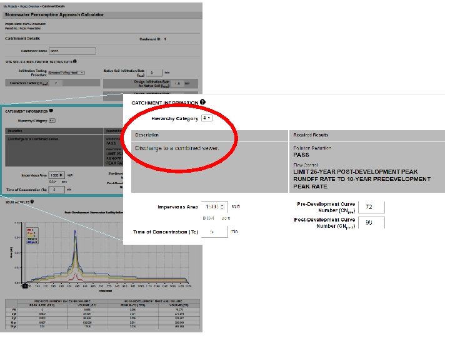Click the Native Soil Infiltration Rate field
This screenshot has width=450, height=338.
coord(154,73)
